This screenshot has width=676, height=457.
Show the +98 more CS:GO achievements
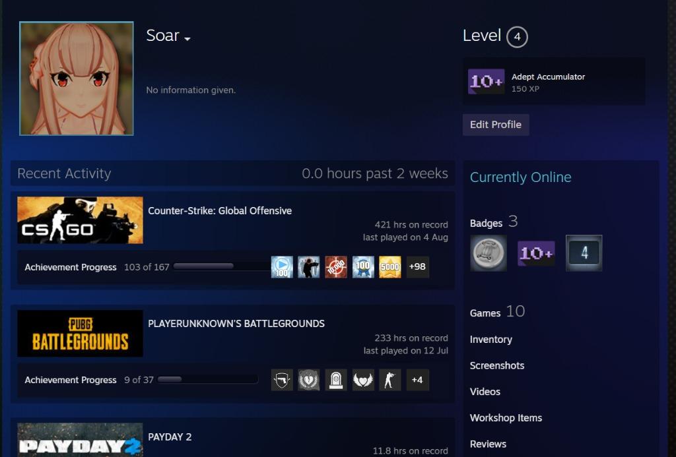(x=417, y=267)
